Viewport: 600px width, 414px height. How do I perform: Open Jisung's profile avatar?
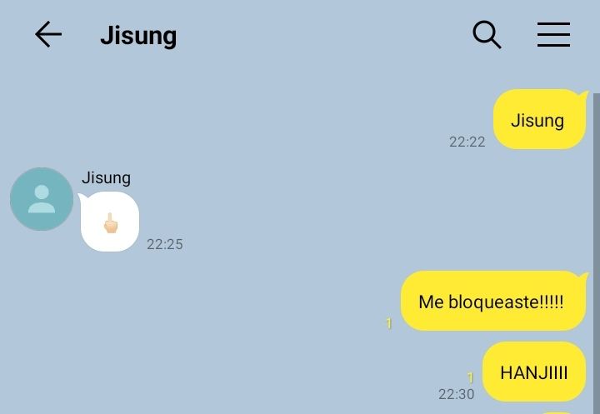click(x=42, y=199)
